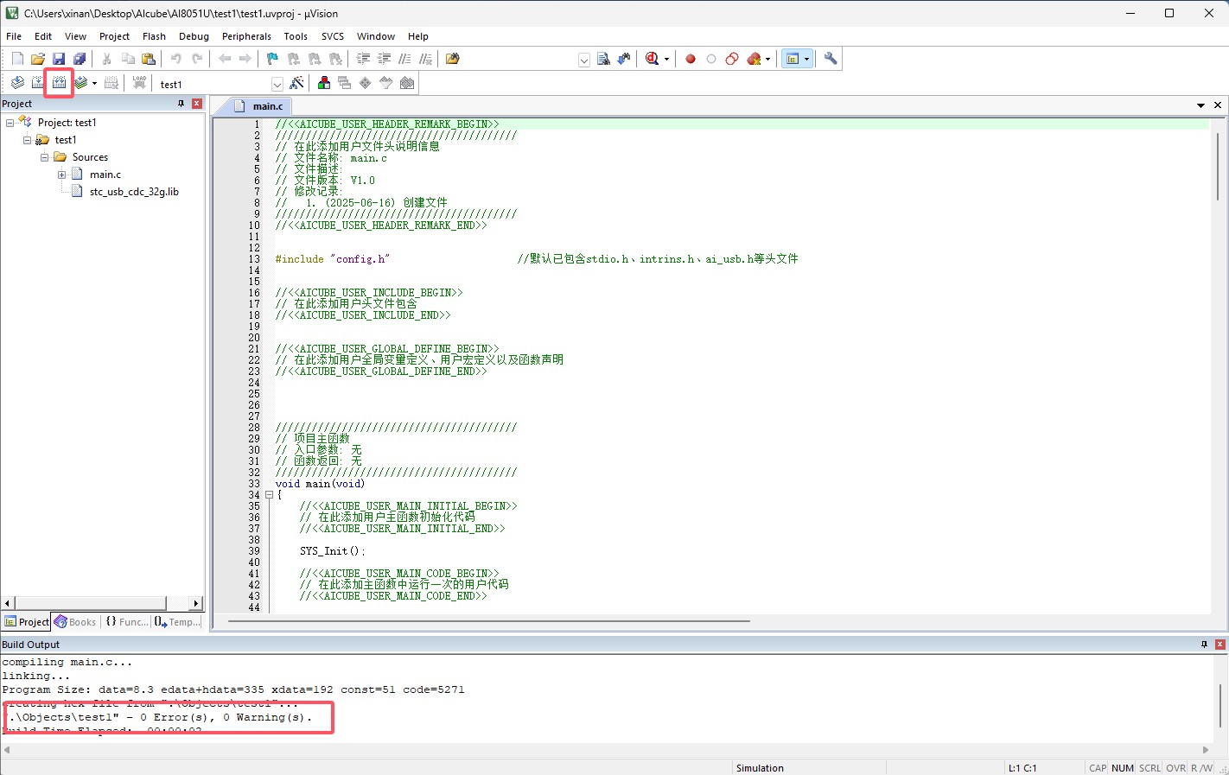The width and height of the screenshot is (1229, 775).
Task: Pin the Project panel
Action: pyautogui.click(x=181, y=104)
